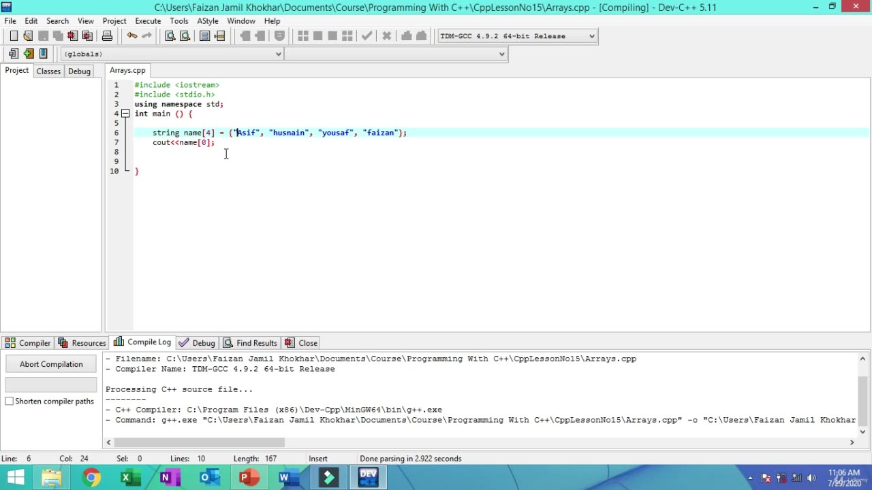Click the compilation progress bar
The width and height of the screenshot is (872, 490).
(51, 385)
